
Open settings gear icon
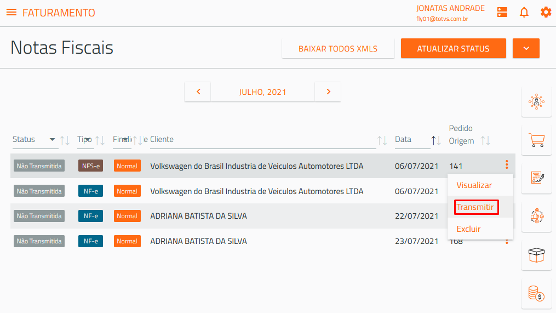click(546, 12)
